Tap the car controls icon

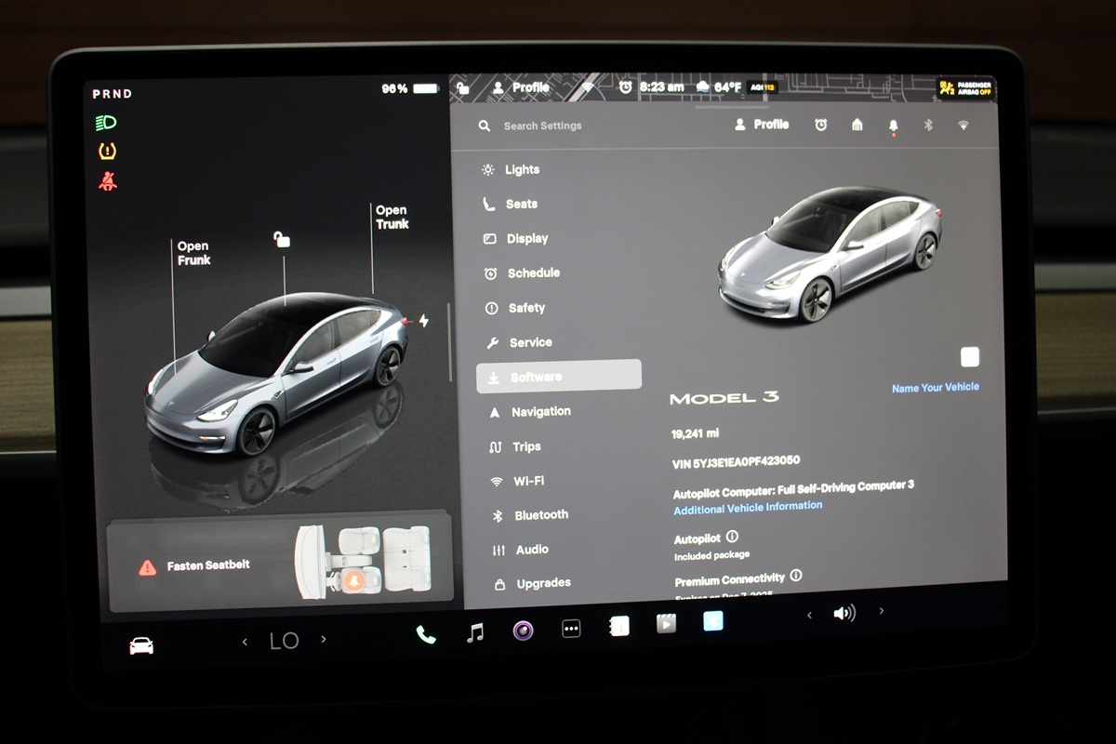(141, 645)
